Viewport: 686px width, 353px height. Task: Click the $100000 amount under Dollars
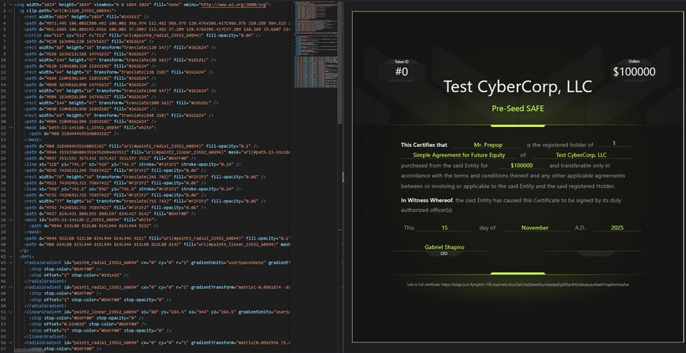[x=634, y=72]
